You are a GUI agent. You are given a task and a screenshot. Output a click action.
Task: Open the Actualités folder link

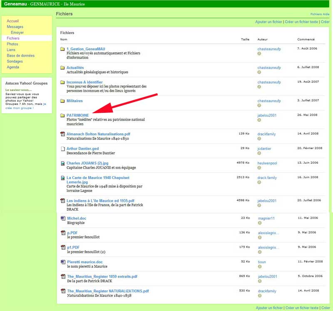pos(75,67)
